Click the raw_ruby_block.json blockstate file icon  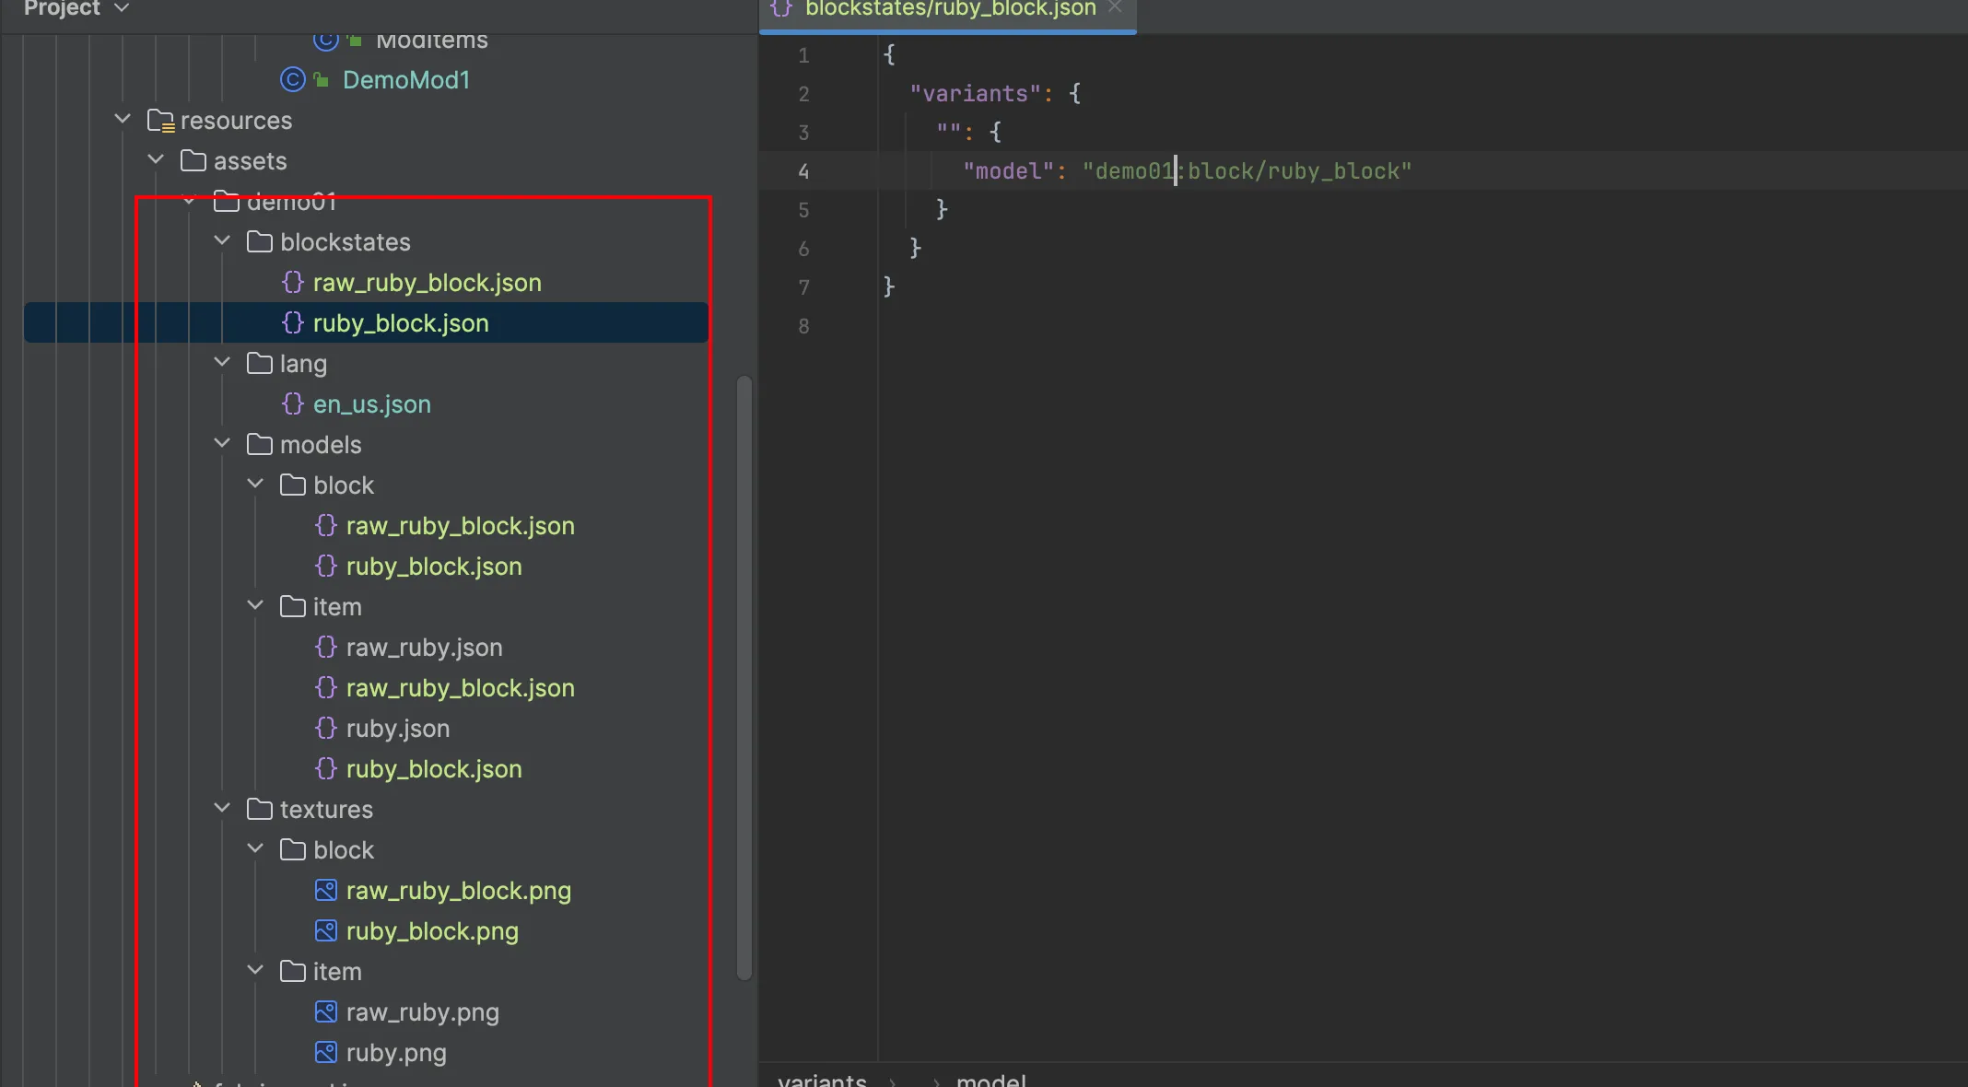[293, 283]
